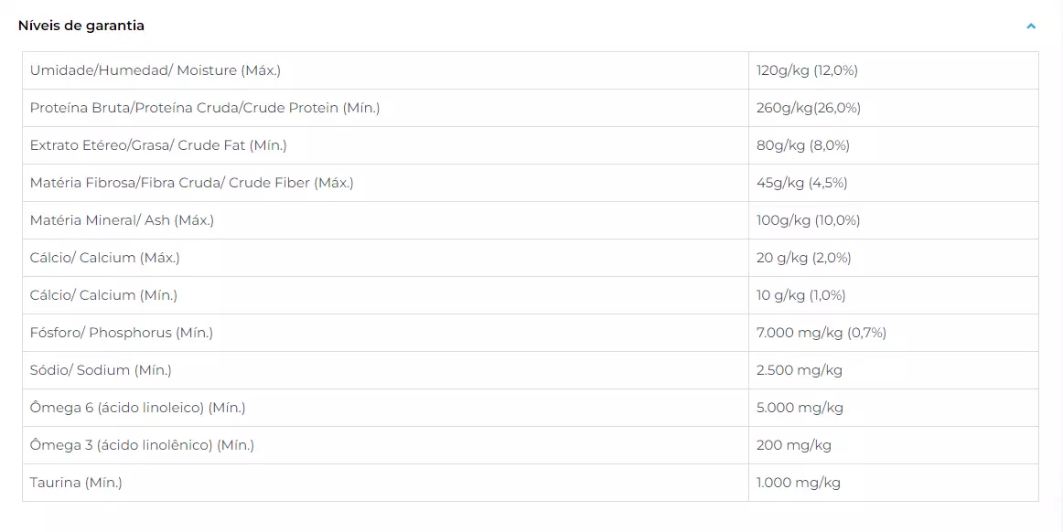Click the 200 mg/kg Omega 3 value
The height and width of the screenshot is (532, 1063).
click(794, 445)
